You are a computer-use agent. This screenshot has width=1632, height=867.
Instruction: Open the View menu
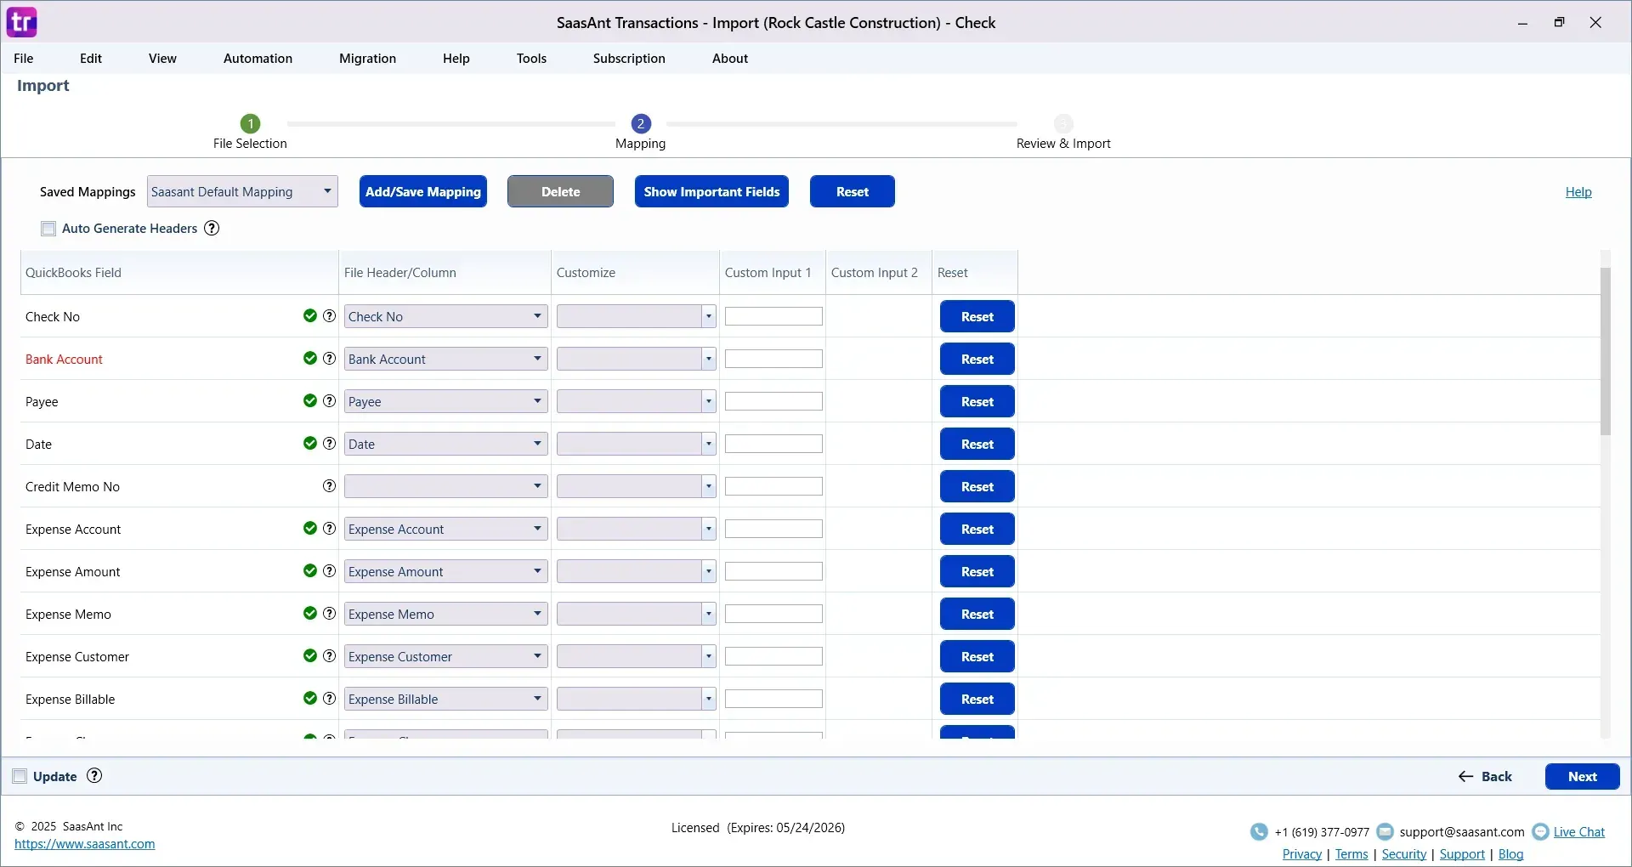click(x=162, y=58)
